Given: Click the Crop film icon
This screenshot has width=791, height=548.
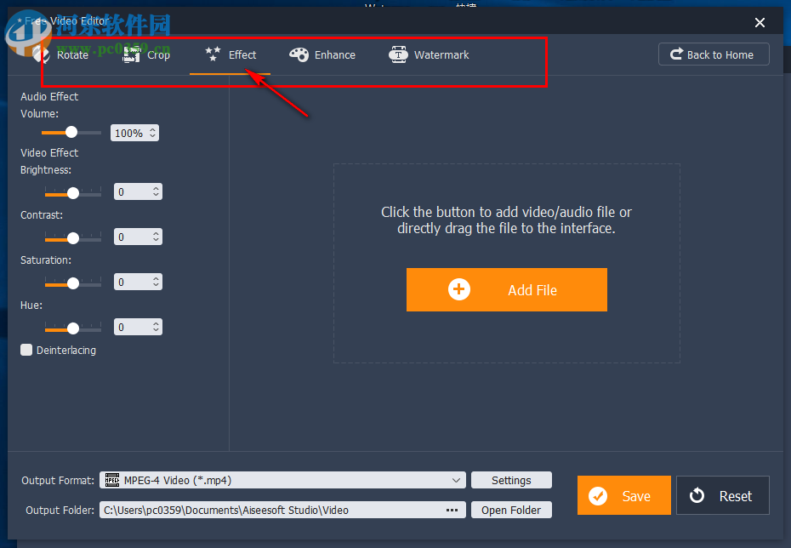Looking at the screenshot, I should coord(131,54).
